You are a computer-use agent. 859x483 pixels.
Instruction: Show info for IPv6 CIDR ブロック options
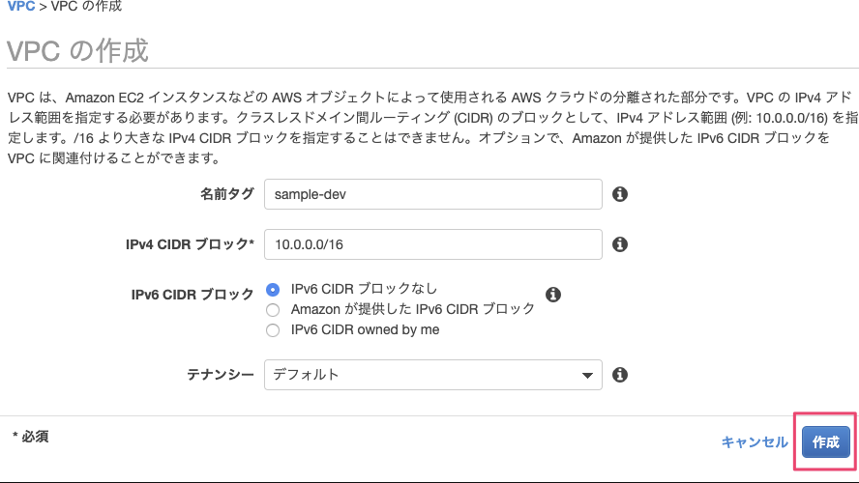point(553,295)
